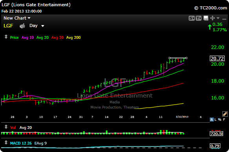
Task: Click the Vol pane resize arrows icon
Action: tap(6, 127)
